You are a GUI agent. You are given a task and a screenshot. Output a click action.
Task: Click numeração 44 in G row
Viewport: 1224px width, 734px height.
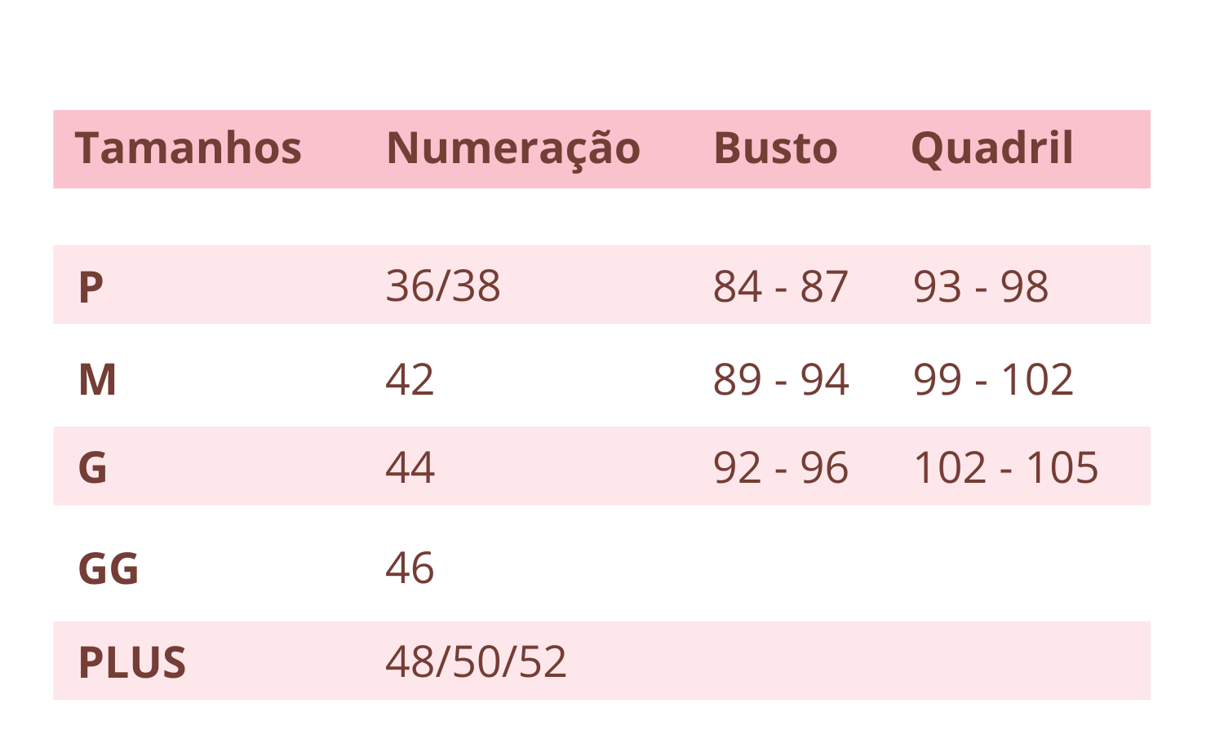410,468
